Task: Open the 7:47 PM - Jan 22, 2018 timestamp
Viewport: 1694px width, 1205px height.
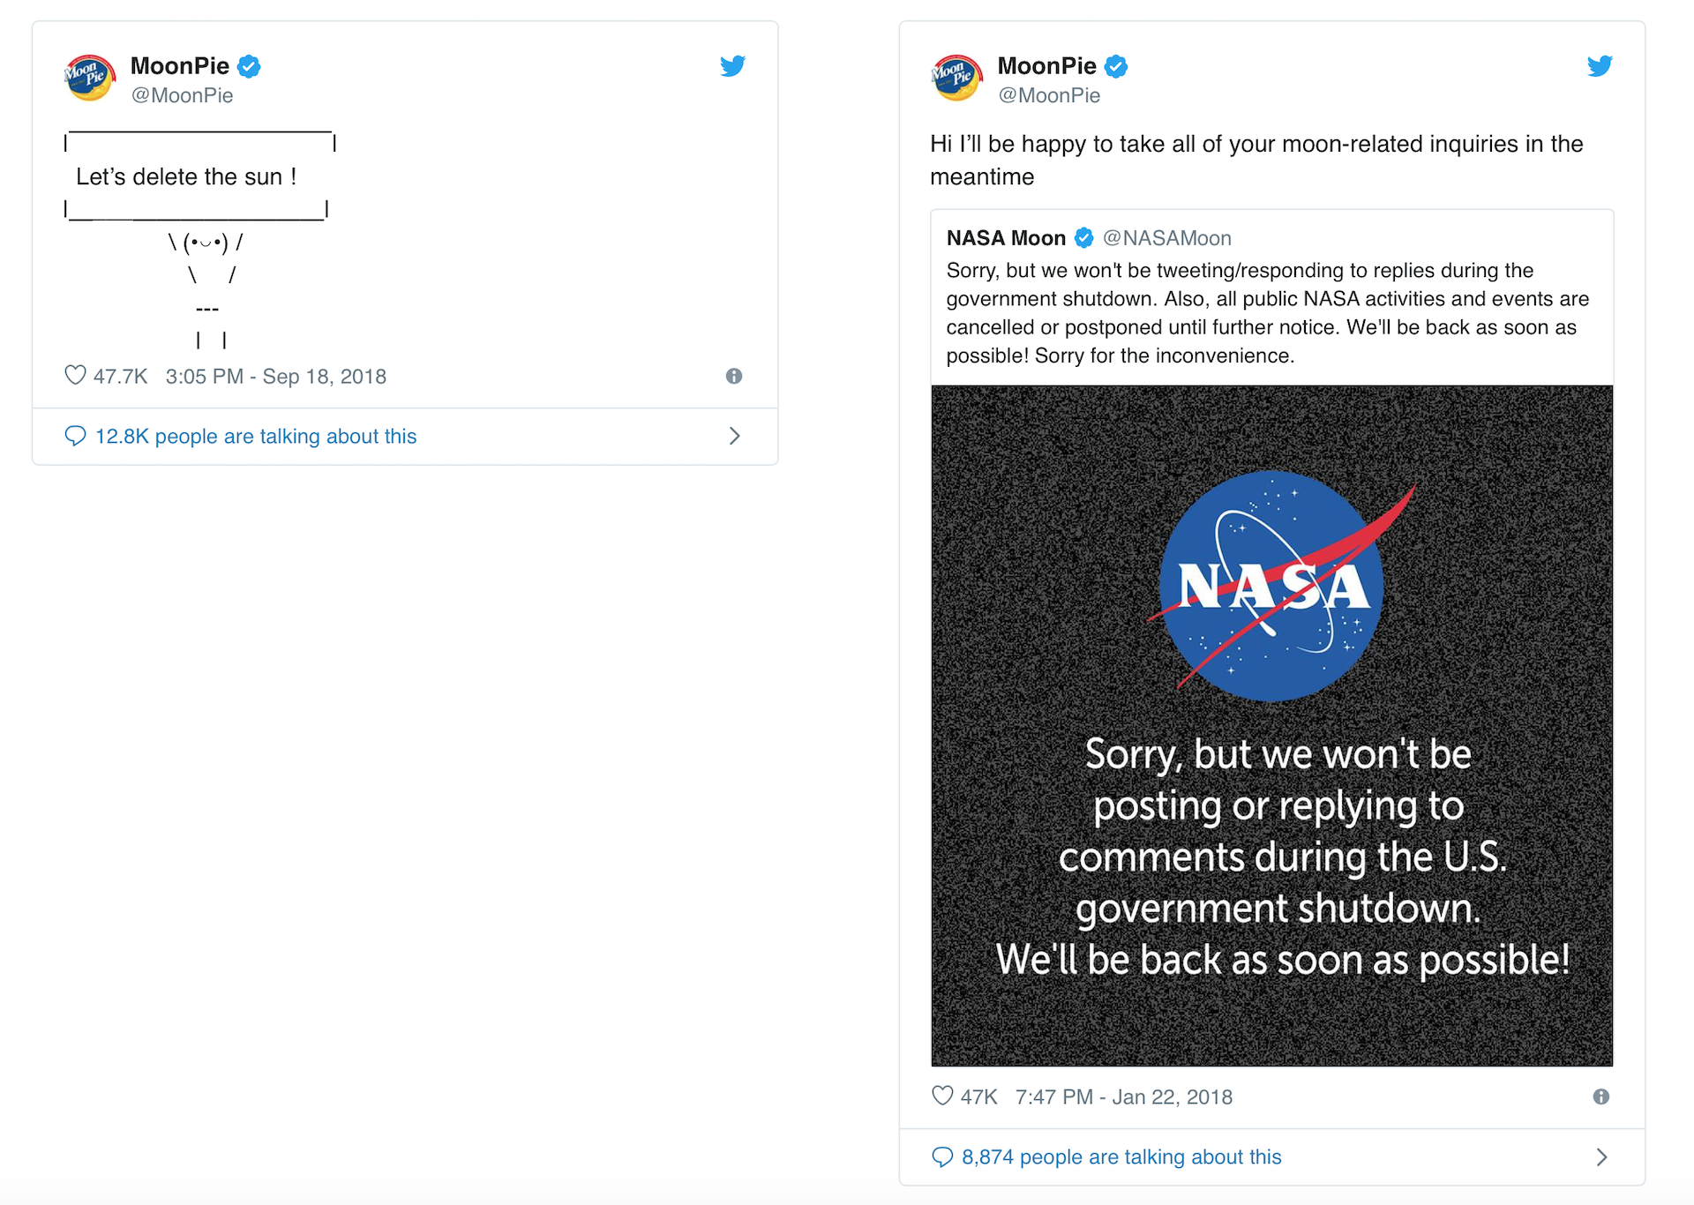Action: (1124, 1096)
